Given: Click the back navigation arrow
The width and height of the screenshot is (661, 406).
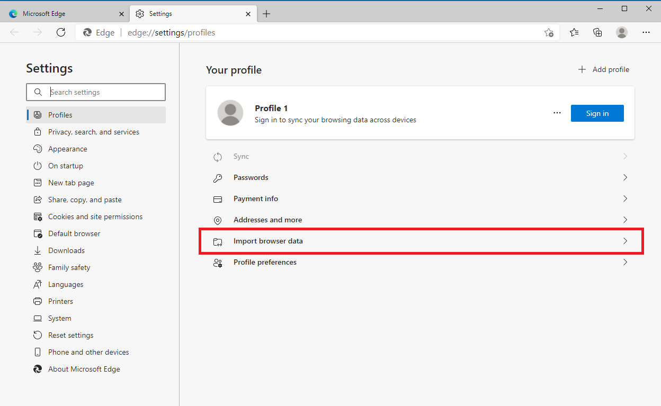Looking at the screenshot, I should point(14,32).
